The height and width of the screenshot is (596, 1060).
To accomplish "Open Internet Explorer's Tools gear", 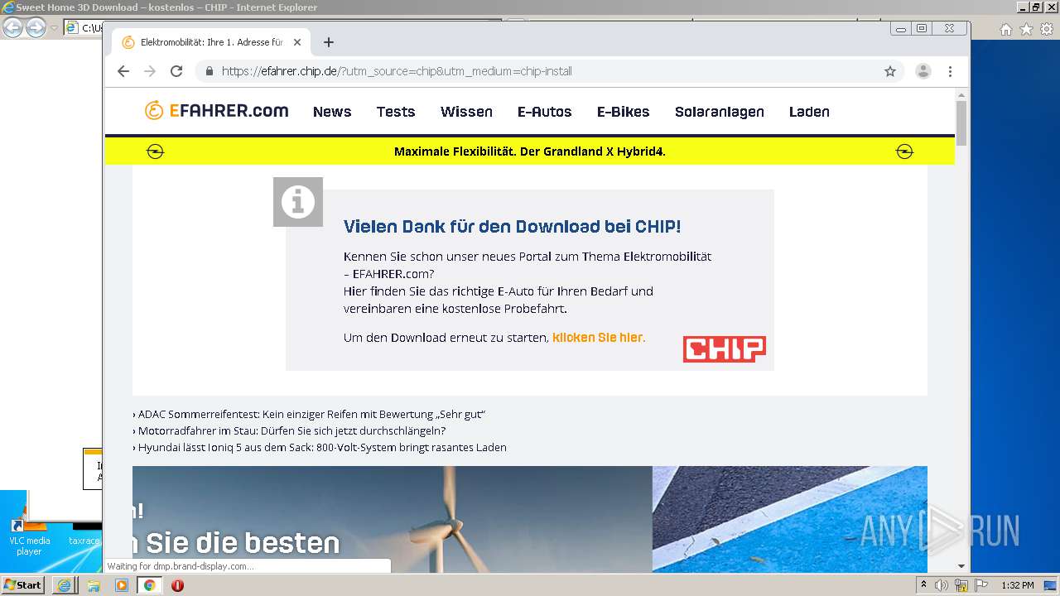I will 1046,29.
